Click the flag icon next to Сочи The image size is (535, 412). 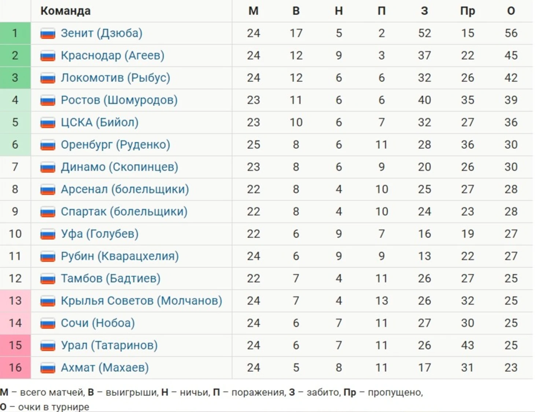tap(48, 324)
